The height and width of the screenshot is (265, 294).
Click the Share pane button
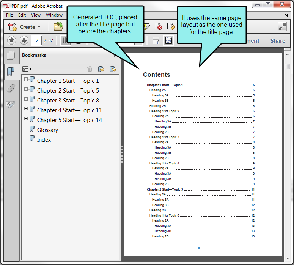pyautogui.click(x=278, y=41)
